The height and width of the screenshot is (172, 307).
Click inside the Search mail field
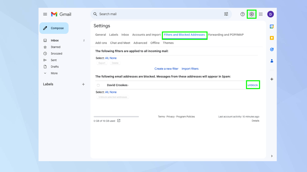point(153,14)
